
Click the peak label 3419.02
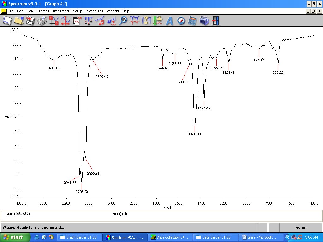pyautogui.click(x=54, y=68)
